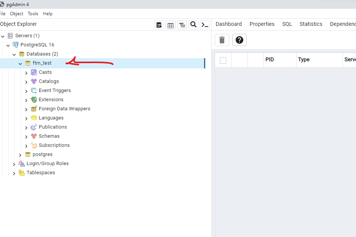Click the Login/Group Roles icon
This screenshot has height=237, width=356.
pyautogui.click(x=22, y=164)
